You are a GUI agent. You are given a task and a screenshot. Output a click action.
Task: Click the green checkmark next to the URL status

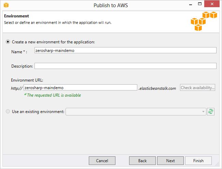pos(25,95)
